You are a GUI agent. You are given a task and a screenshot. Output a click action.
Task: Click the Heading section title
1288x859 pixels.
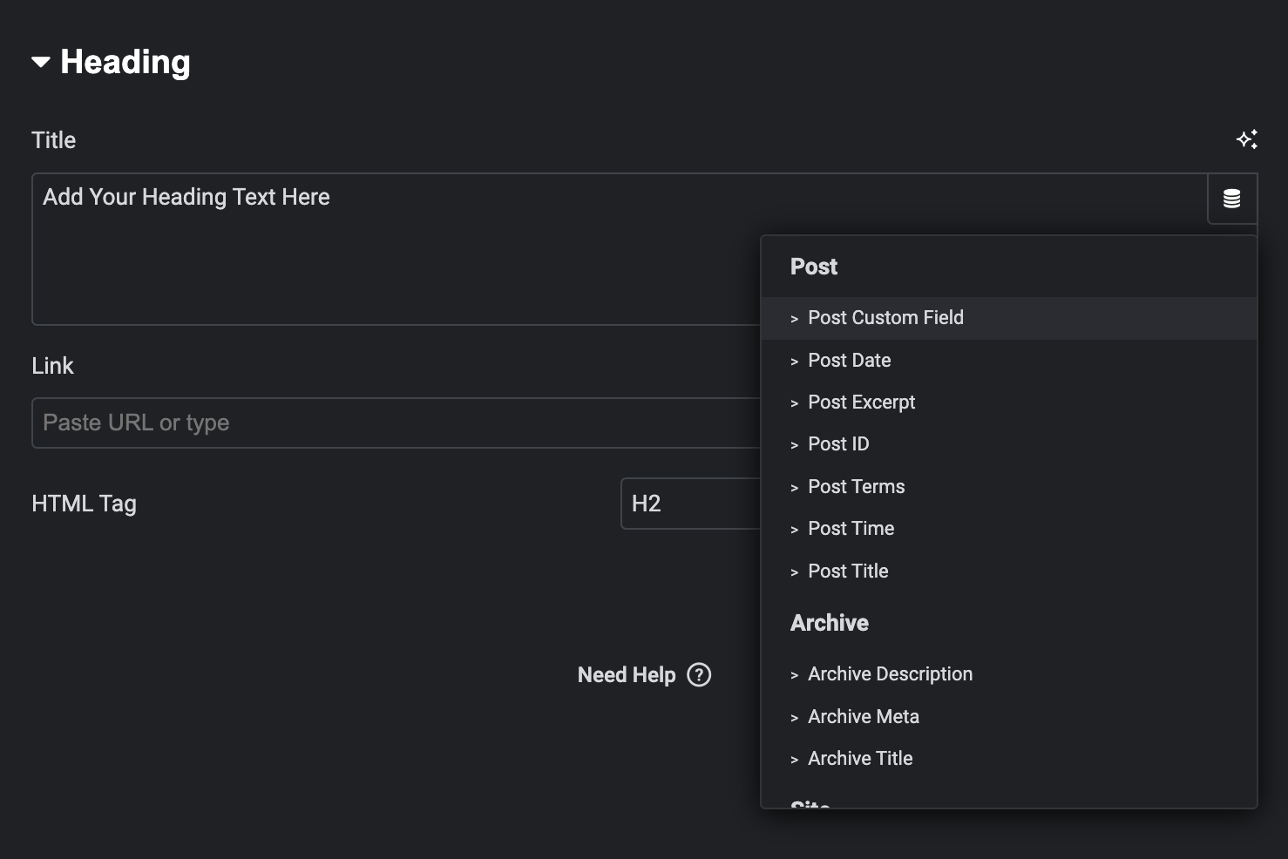tap(125, 62)
